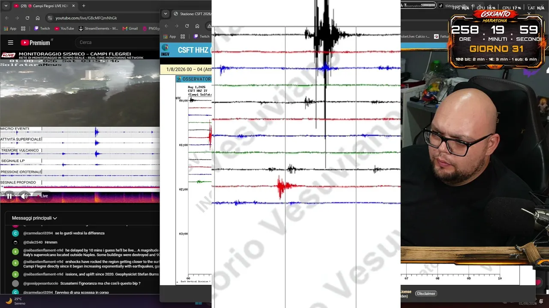Open the Fattu bookmark
Viewport: 549px width, 308px height.
[441, 36]
